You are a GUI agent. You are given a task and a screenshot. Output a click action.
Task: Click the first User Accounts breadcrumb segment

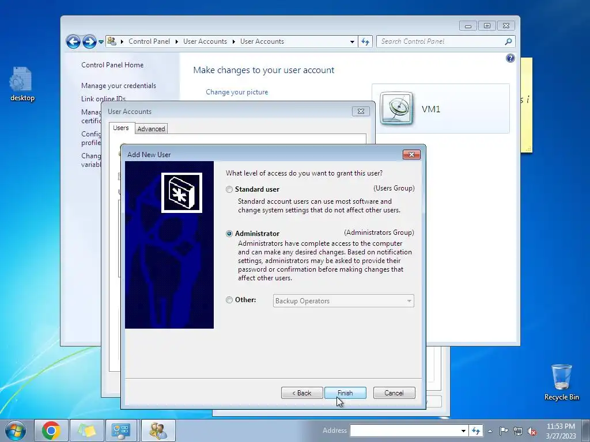point(205,41)
